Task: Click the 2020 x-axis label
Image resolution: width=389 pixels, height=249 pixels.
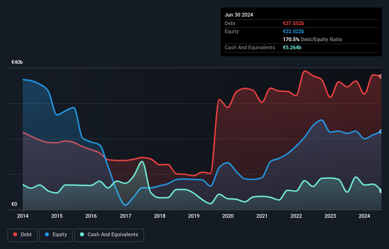Action: pyautogui.click(x=228, y=216)
